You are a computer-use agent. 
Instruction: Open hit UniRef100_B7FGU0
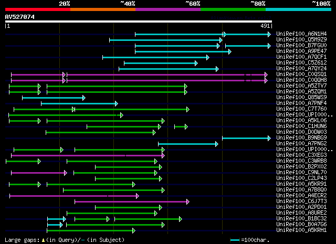(x=301, y=46)
